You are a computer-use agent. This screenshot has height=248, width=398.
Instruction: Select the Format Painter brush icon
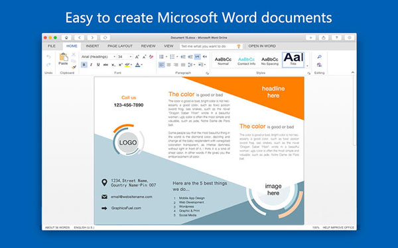[x=74, y=67]
